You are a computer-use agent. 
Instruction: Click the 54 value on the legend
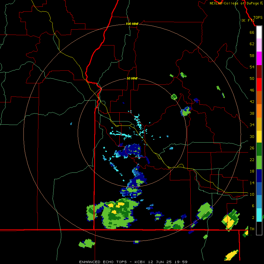click(252, 67)
